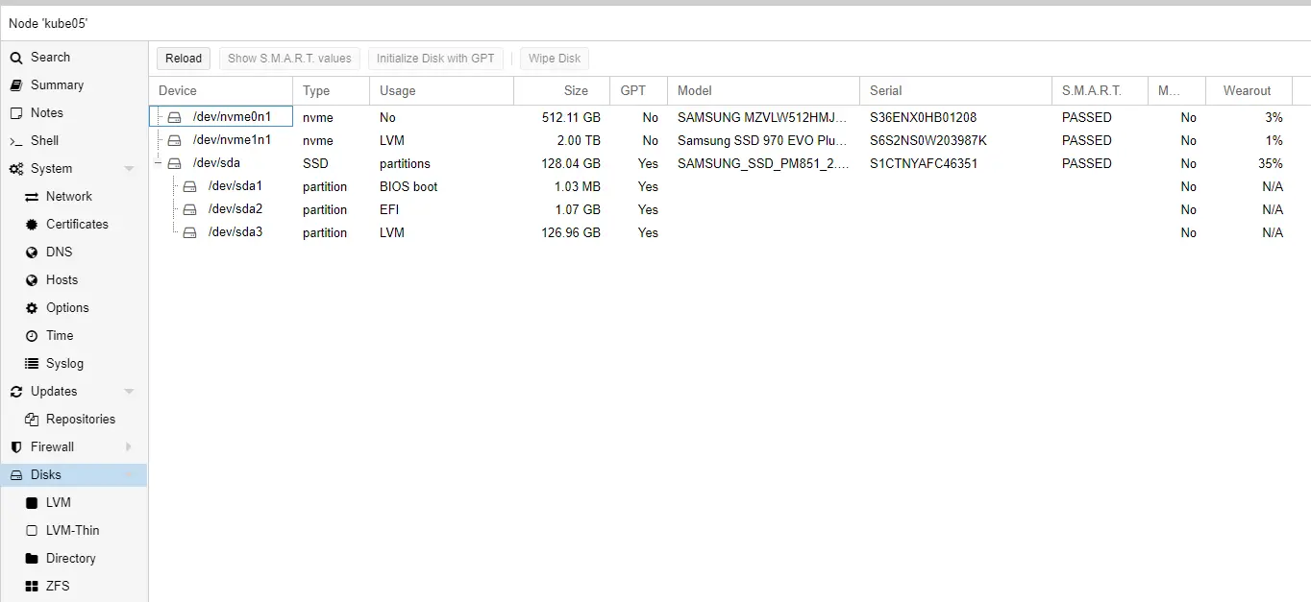This screenshot has height=602, width=1311.
Task: Click the Time clock icon
Action: pyautogui.click(x=32, y=336)
